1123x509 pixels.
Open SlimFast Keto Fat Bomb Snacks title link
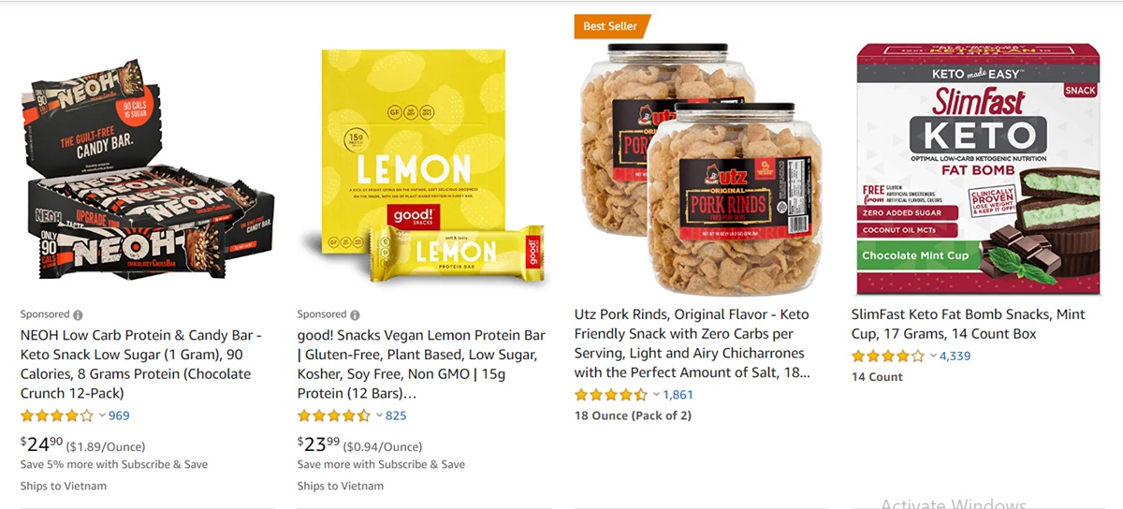tap(969, 324)
